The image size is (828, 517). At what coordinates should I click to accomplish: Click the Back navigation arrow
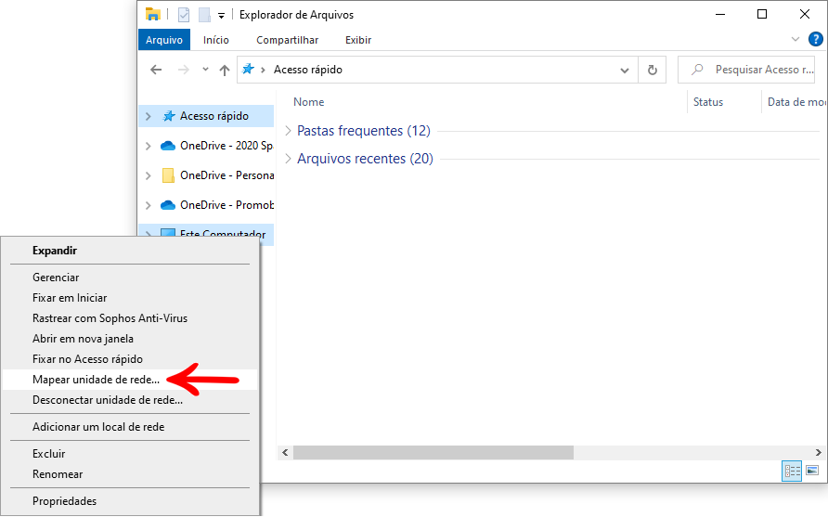156,70
